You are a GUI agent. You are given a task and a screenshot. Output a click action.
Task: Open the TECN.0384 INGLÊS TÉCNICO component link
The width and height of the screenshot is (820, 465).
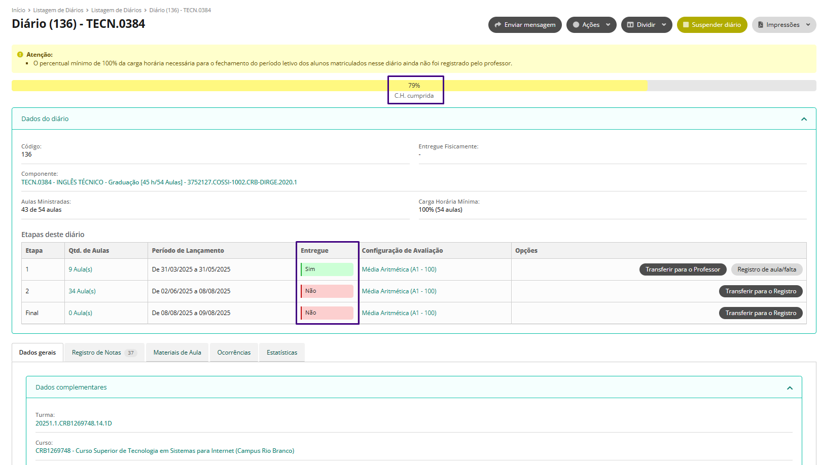click(159, 182)
